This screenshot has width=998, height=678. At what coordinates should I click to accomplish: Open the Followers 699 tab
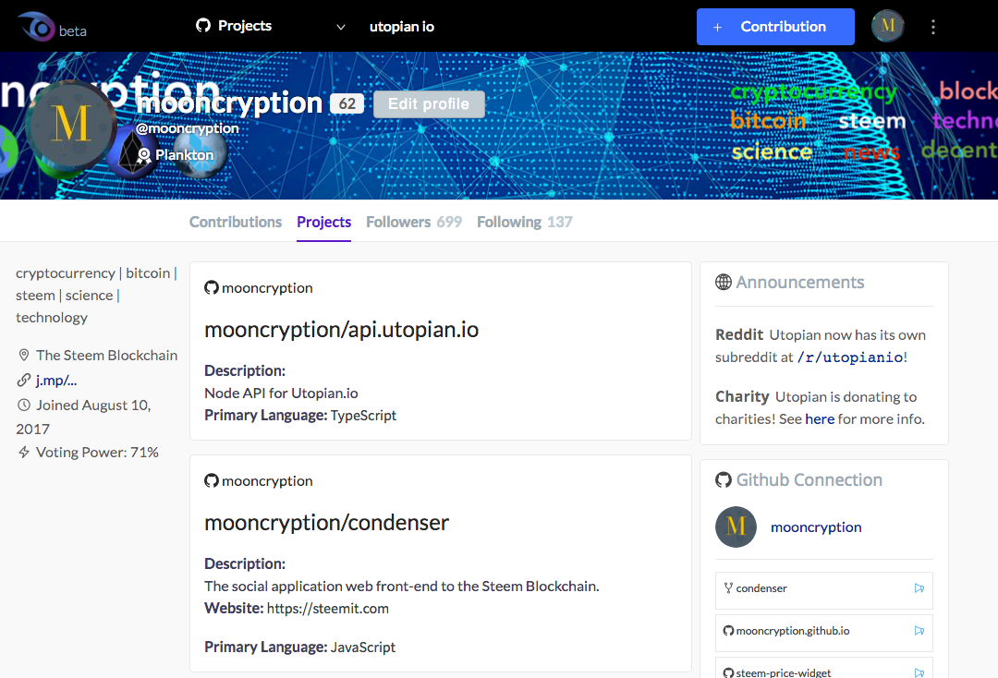tap(414, 222)
